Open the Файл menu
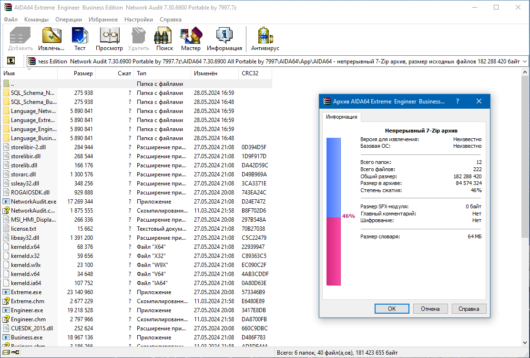 [x=10, y=20]
